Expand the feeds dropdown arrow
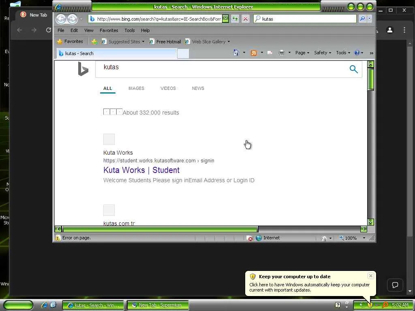 tap(262, 53)
